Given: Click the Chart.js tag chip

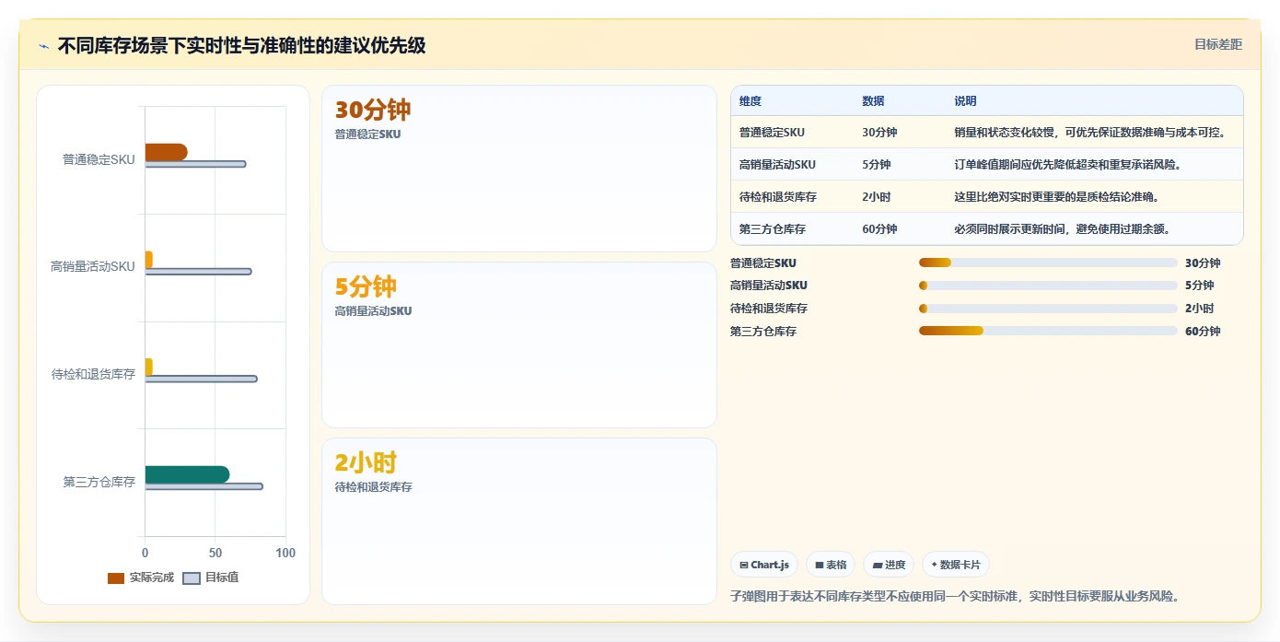Looking at the screenshot, I should pyautogui.click(x=764, y=565).
